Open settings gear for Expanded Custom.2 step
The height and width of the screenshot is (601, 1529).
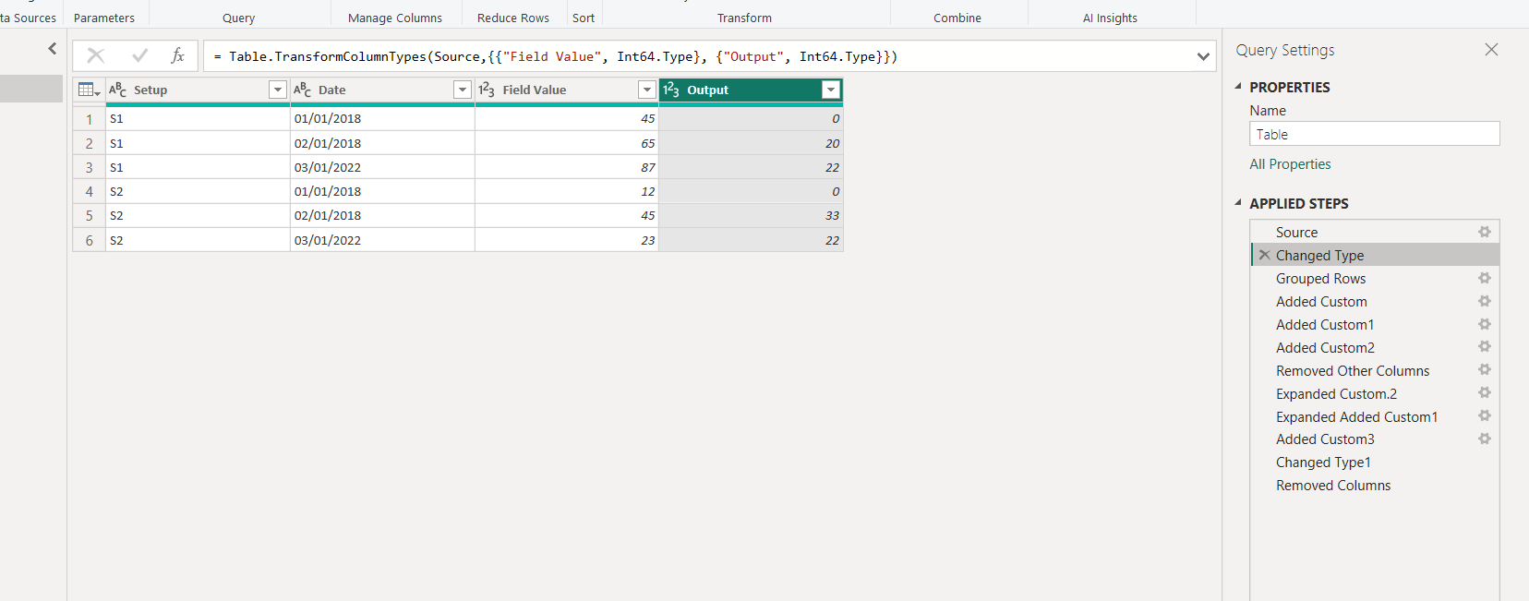pyautogui.click(x=1484, y=393)
